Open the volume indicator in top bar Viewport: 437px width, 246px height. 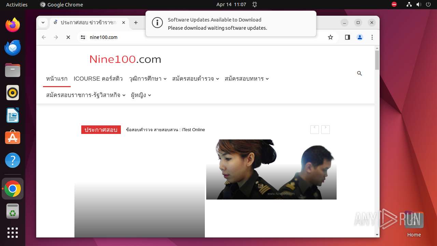click(x=419, y=4)
